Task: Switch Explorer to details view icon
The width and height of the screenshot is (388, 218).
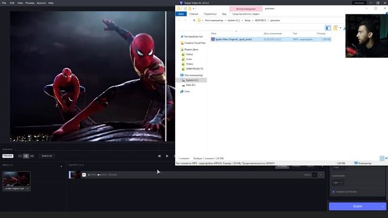Action: coord(382,158)
